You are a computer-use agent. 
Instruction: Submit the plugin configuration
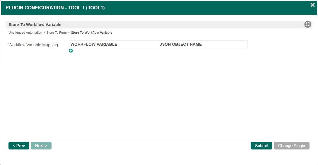(x=261, y=146)
